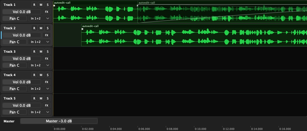This screenshot has width=307, height=131.
Task: Select Track 5 name label
Action: tap(9, 98)
